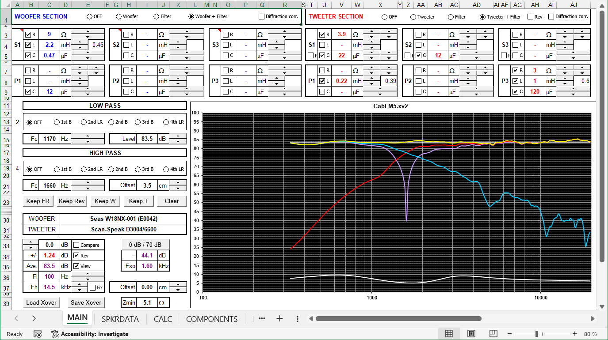
Task: Click the zoom slider handle
Action: pos(537,334)
